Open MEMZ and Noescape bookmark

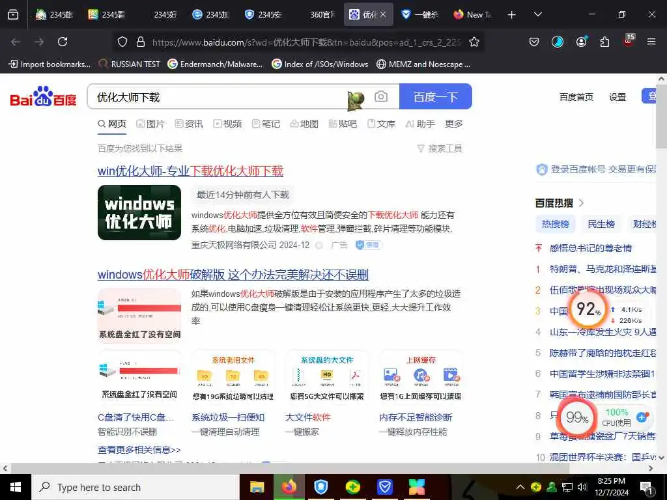[423, 64]
